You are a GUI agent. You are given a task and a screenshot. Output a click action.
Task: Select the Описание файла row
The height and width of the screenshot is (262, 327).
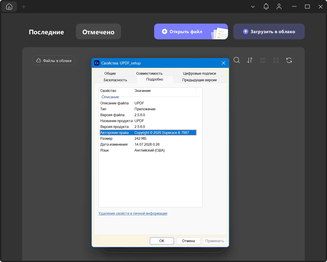(148, 103)
